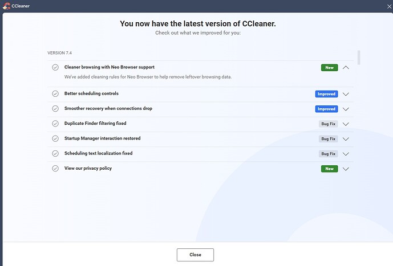Image resolution: width=393 pixels, height=266 pixels.
Task: Select 'Smoother recovery when connections drop' title
Action: [108, 108]
